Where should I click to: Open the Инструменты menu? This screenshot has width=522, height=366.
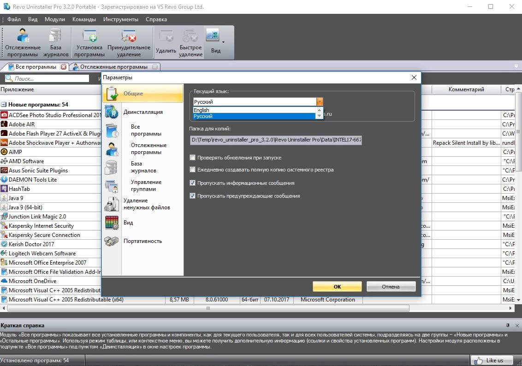(121, 19)
